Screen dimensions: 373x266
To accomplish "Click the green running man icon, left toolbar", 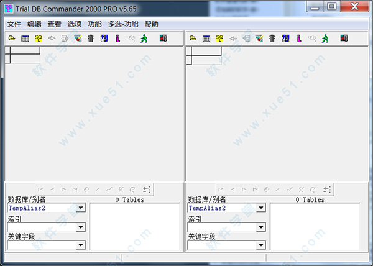I will [x=144, y=39].
